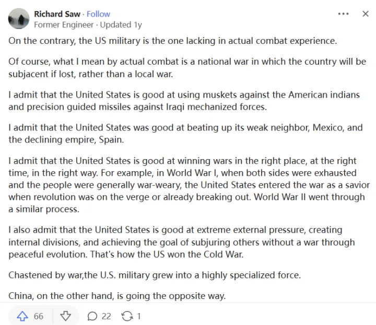376x325 pixels.
Task: Click the share/repost circular arrows icon
Action: click(x=127, y=316)
